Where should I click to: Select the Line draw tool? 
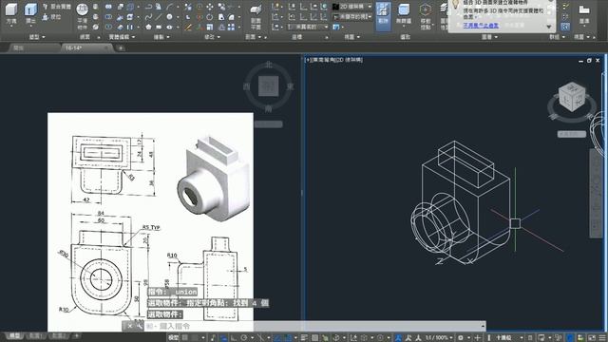(159, 17)
